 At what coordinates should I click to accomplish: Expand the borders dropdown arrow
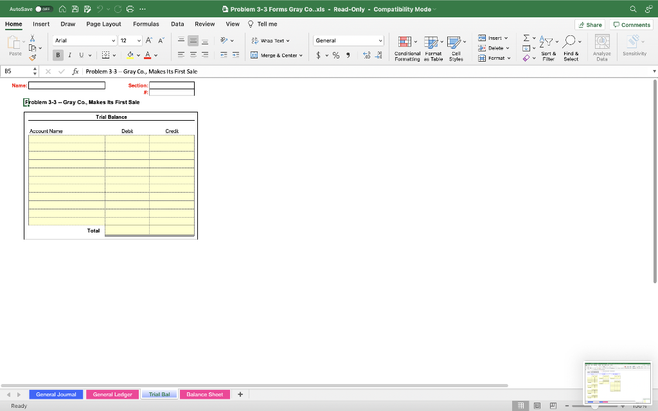pyautogui.click(x=114, y=55)
